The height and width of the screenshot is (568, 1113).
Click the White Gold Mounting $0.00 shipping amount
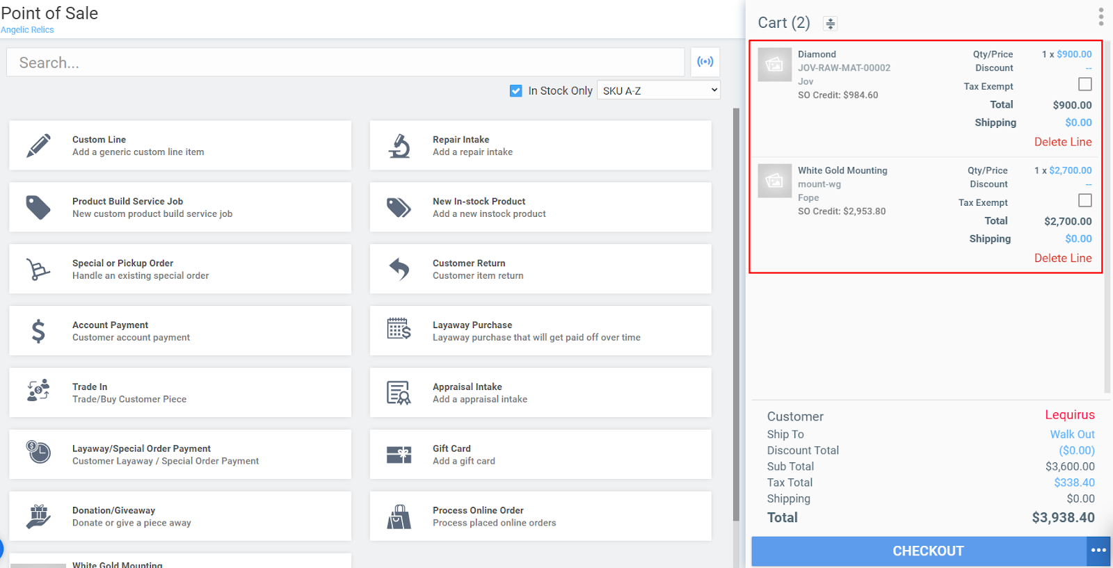pos(1079,238)
